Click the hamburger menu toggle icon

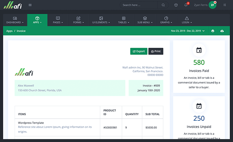point(30,5)
